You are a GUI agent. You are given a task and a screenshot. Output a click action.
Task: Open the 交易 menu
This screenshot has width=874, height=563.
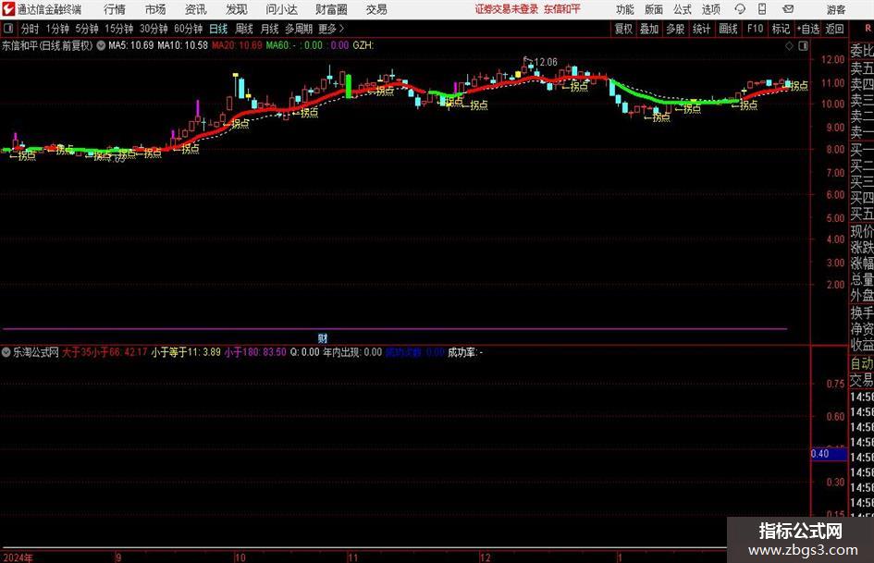click(376, 9)
